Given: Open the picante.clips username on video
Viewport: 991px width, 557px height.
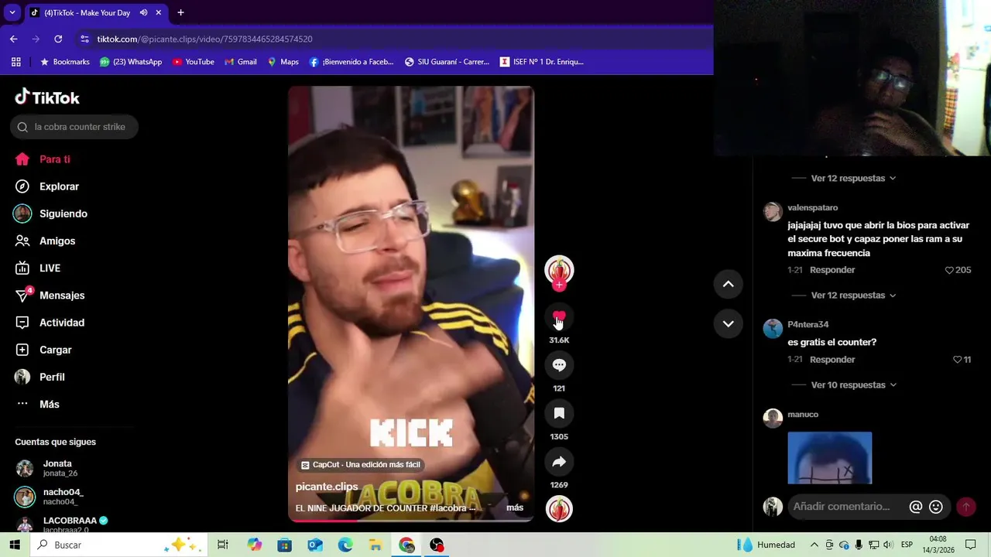Looking at the screenshot, I should [327, 487].
